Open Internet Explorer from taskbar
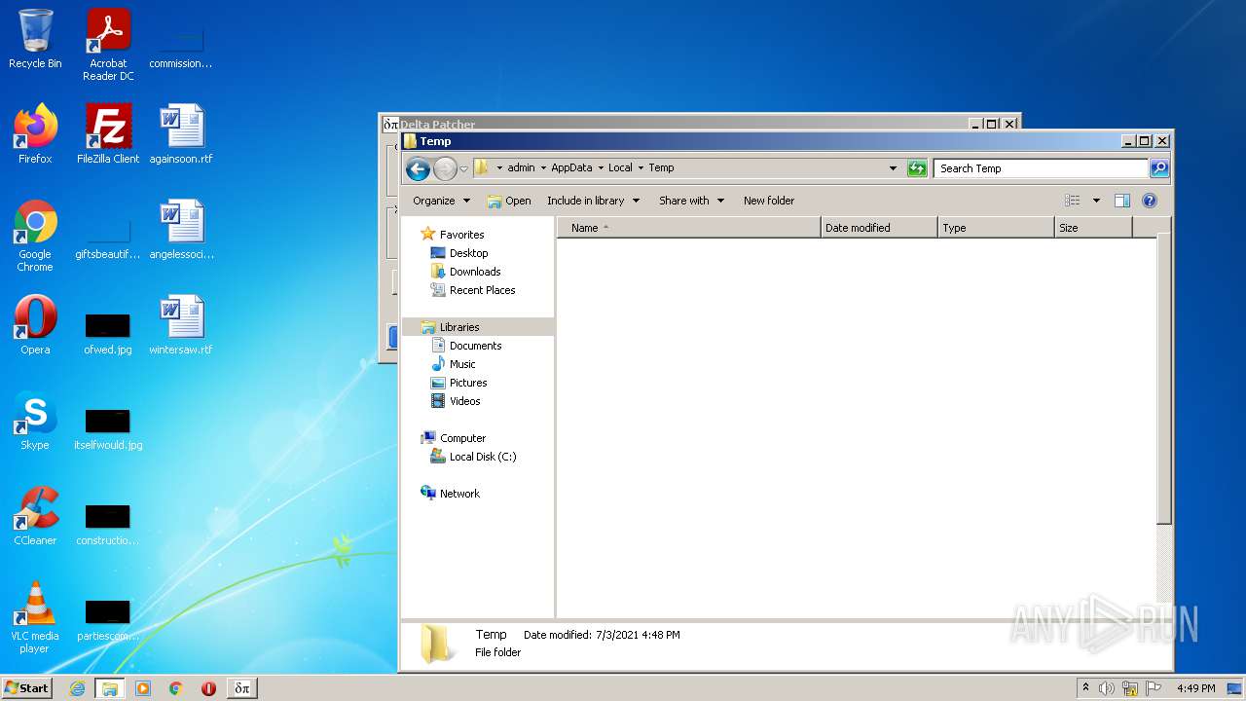 [77, 688]
